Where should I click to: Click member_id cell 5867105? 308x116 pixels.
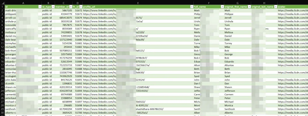point(64,11)
